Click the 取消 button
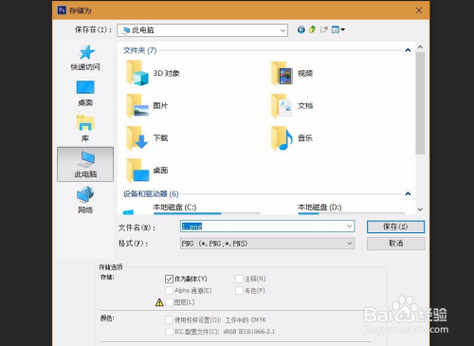 click(x=395, y=244)
